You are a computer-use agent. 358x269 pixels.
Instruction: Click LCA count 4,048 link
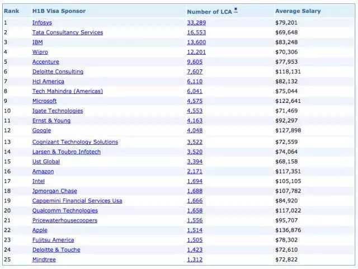click(x=195, y=130)
